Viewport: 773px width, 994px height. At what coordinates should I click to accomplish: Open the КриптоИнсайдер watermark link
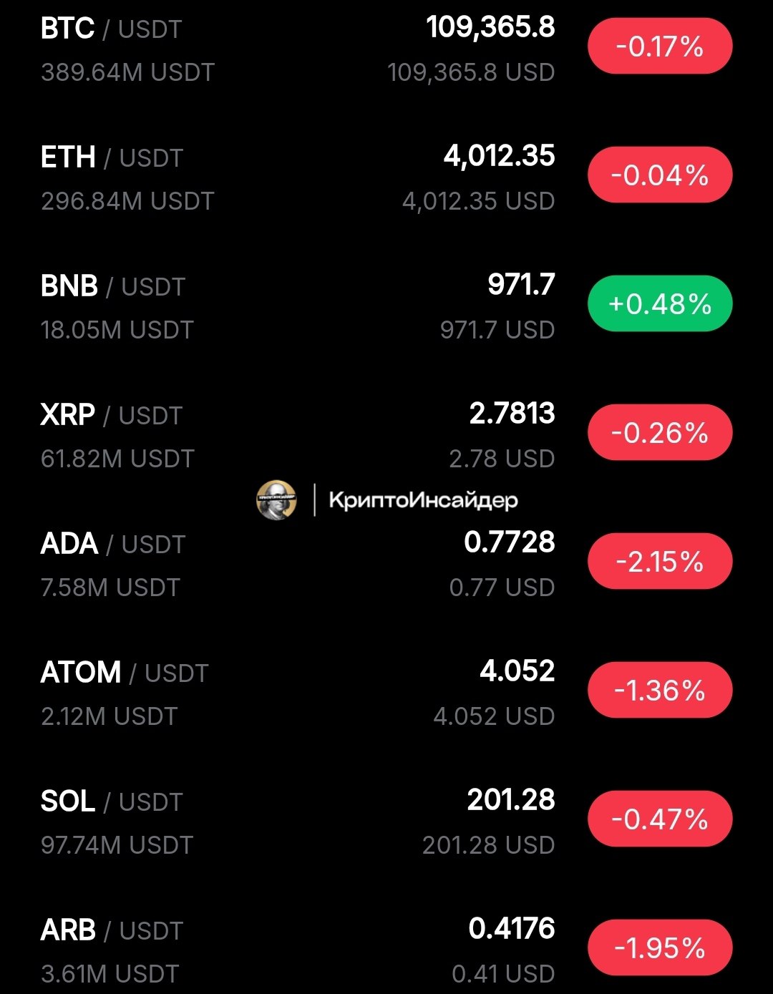point(422,500)
